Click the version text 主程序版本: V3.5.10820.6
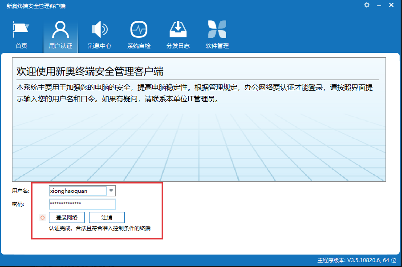This screenshot has width=402, height=267. pyautogui.click(x=349, y=260)
